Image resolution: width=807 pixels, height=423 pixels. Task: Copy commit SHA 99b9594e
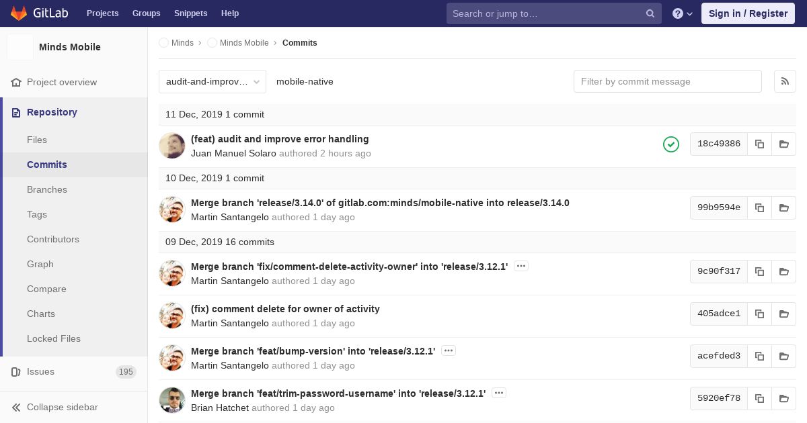(759, 207)
